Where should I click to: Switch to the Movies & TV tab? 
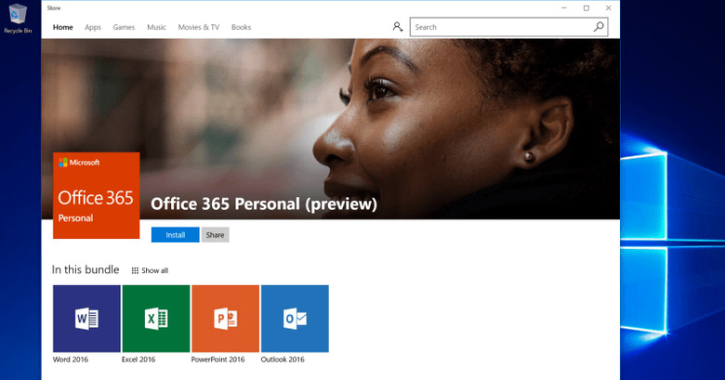click(199, 27)
